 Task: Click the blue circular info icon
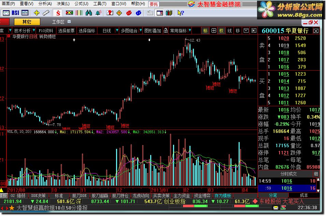[x=139, y=13]
